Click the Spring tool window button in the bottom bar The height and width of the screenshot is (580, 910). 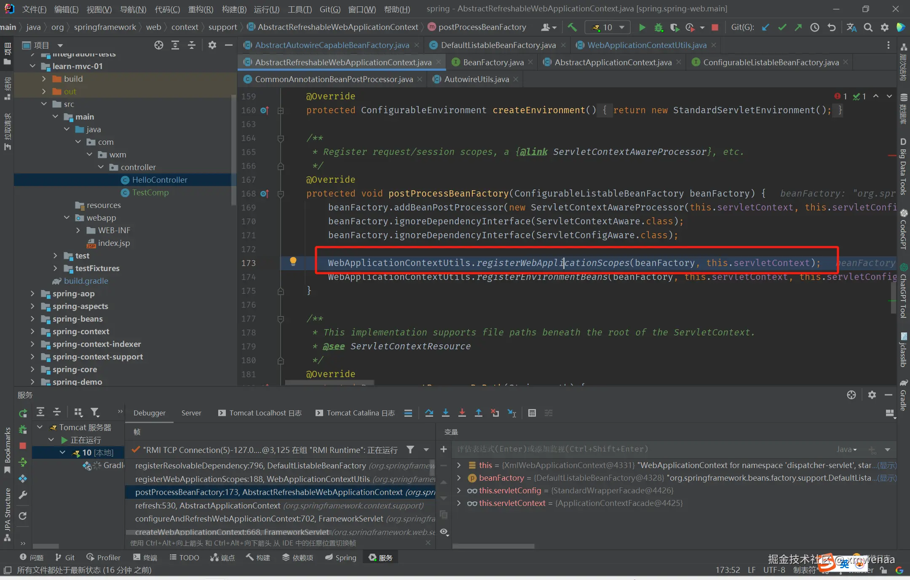coord(340,557)
